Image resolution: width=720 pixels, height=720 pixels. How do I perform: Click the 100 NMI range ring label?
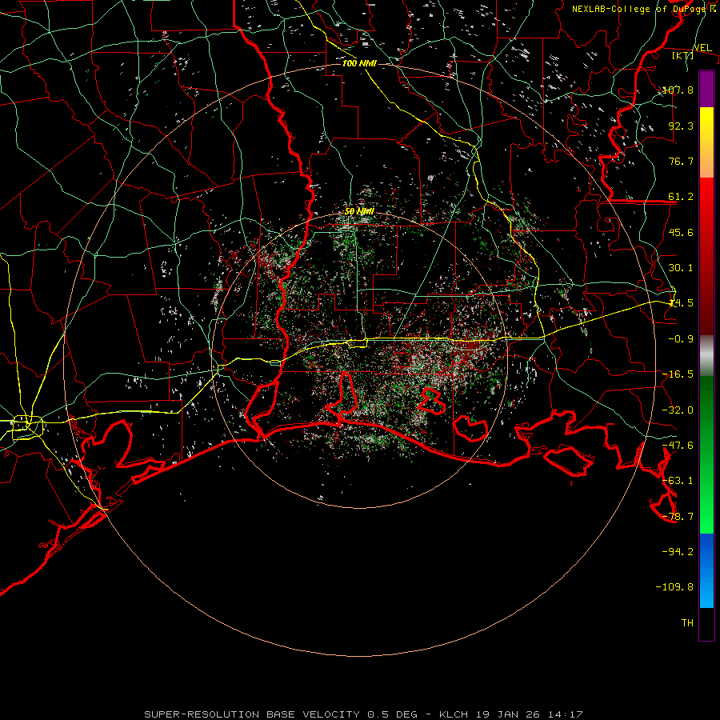tap(359, 63)
